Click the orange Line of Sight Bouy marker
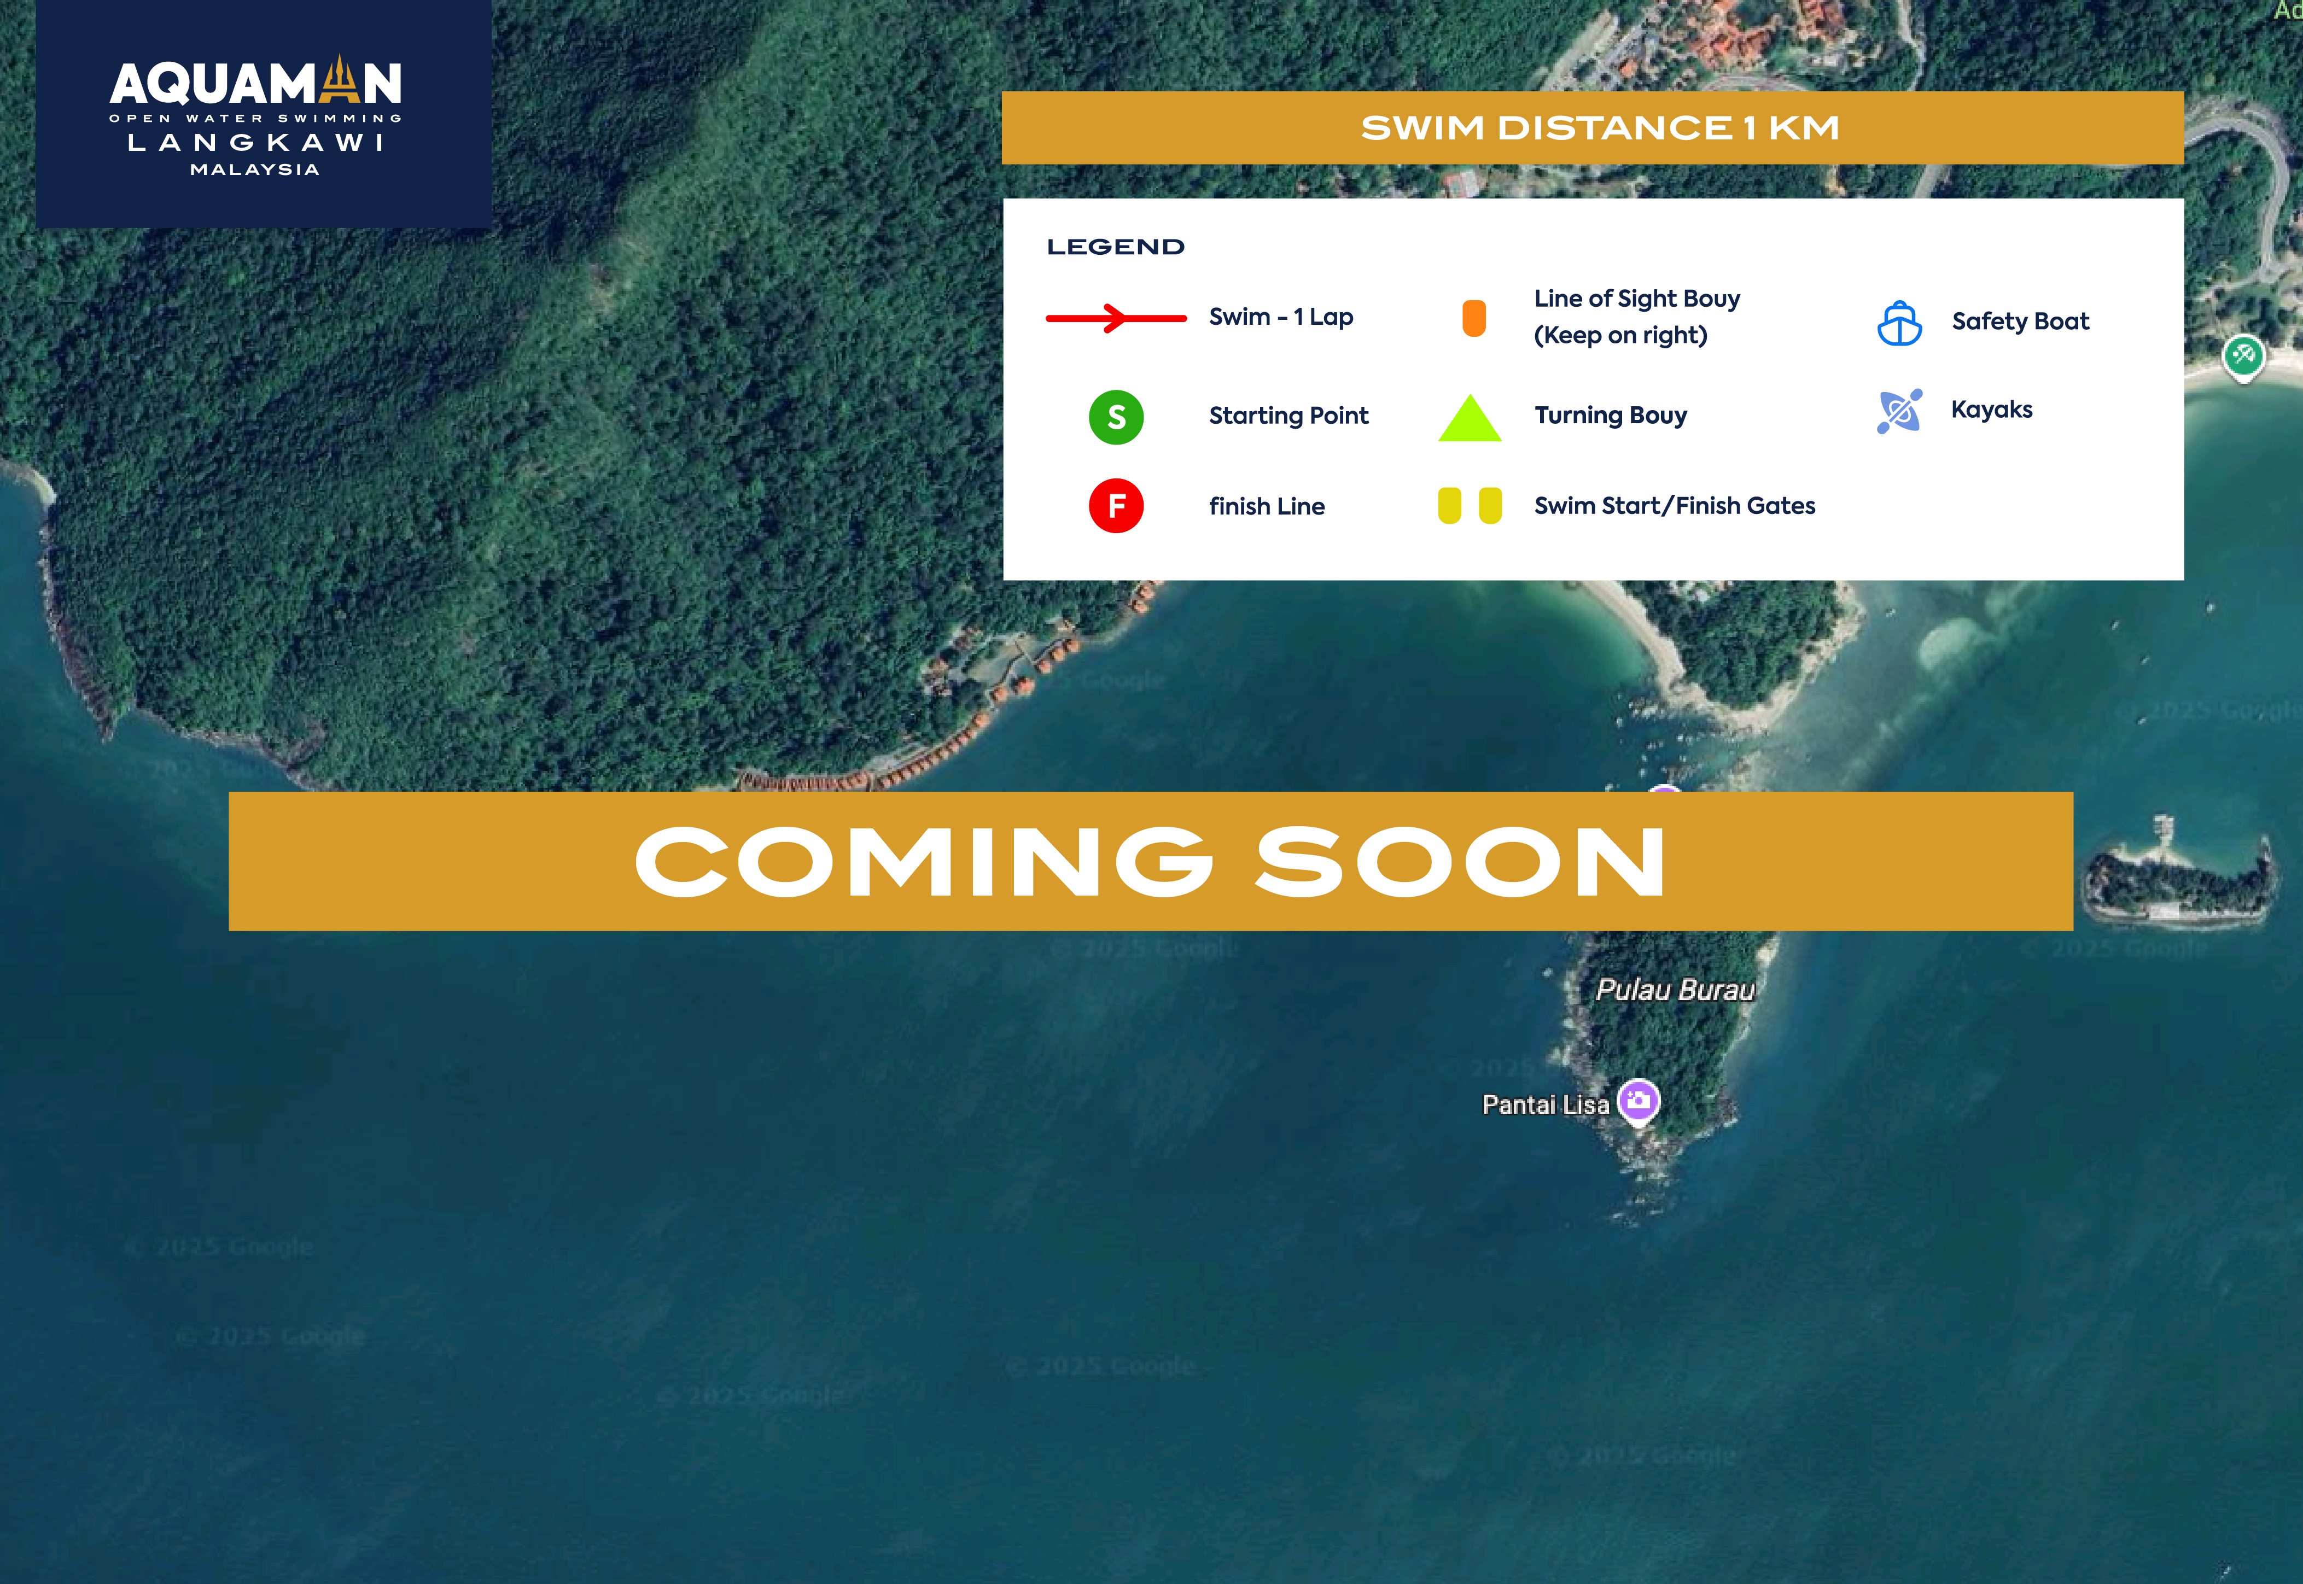Screen dimensions: 2303x1584 point(1474,318)
